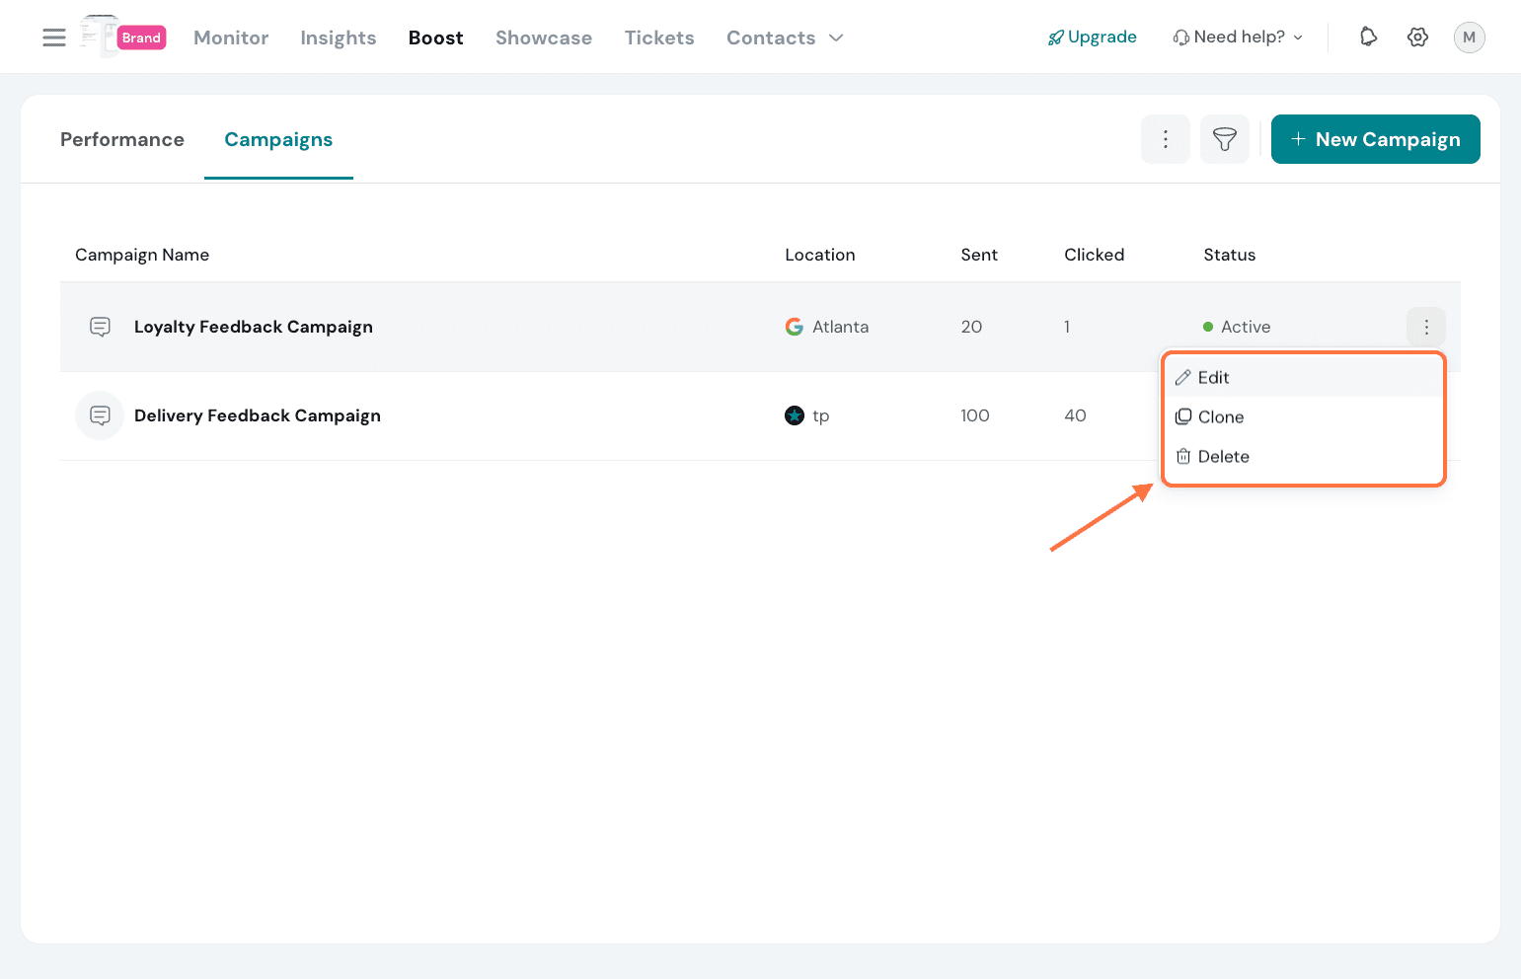Screen dimensions: 1521x979
Task: Open notifications bell icon
Action: tap(1368, 38)
